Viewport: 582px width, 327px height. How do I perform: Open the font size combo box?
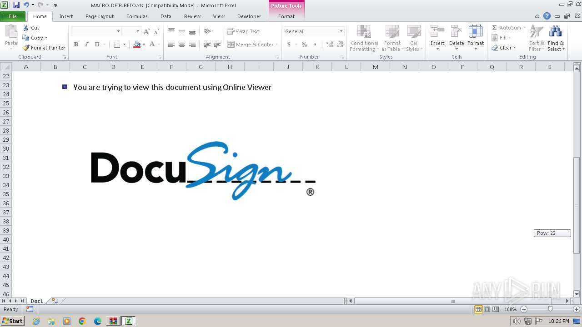point(131,31)
